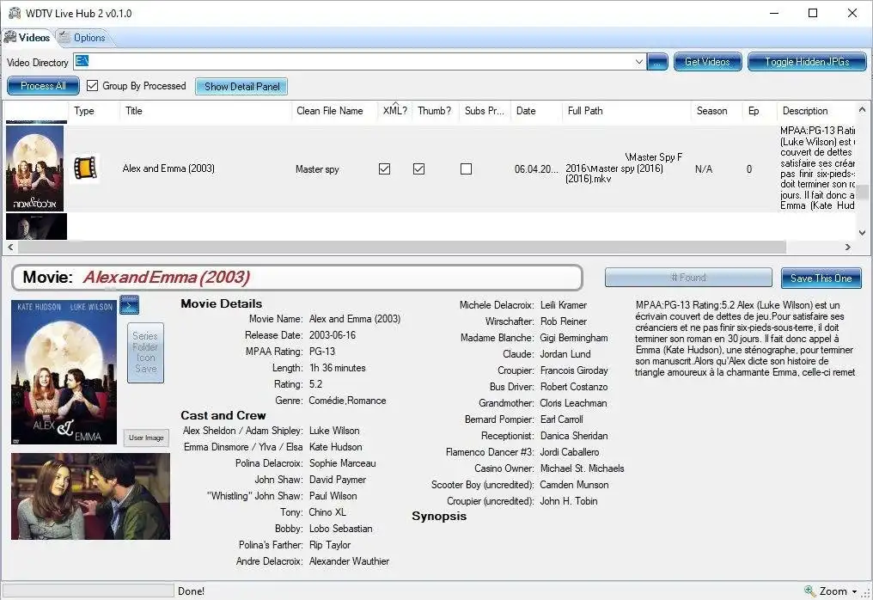
Task: Click the film reel movie type icon
Action: point(85,168)
